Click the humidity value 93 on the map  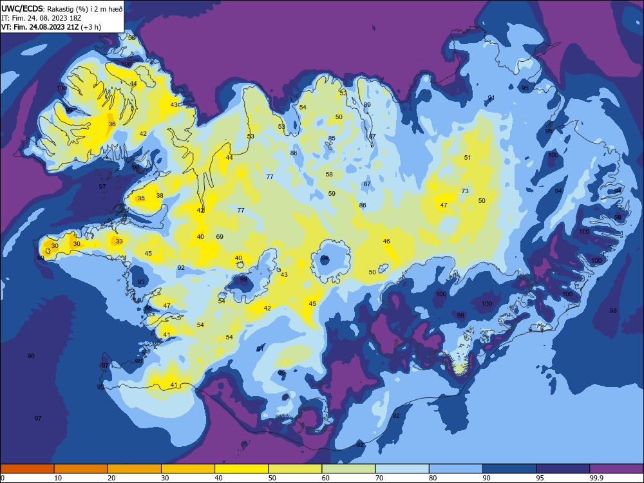click(x=141, y=282)
